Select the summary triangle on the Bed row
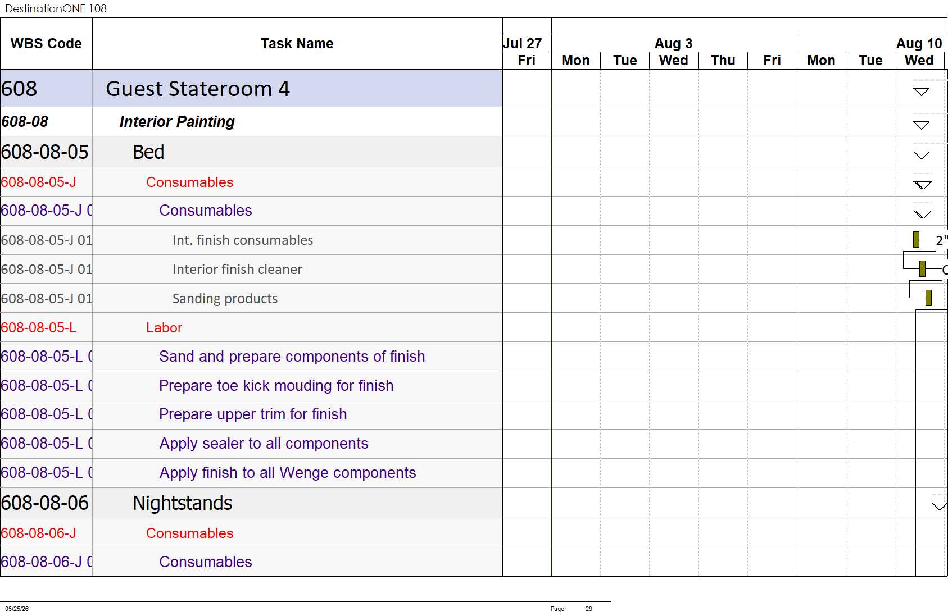Image resolution: width=948 pixels, height=616 pixels. coord(921,156)
